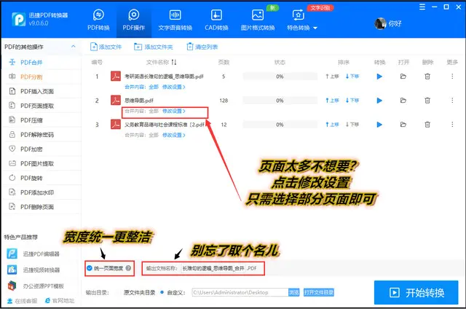Viewport: 466px width, 309px height.
Task: Click 开始转换 button
Action: pyautogui.click(x=416, y=293)
